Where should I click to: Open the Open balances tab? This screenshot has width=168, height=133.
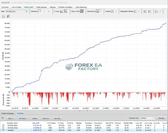81,7
